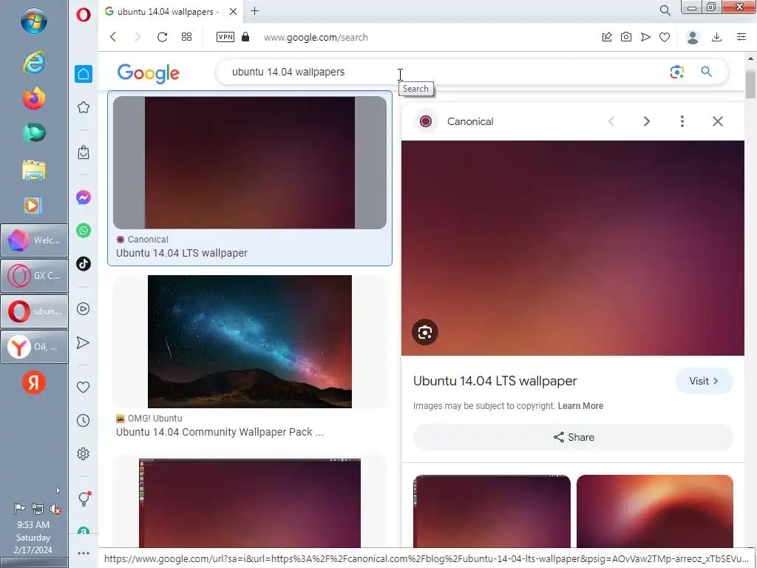The image size is (757, 568).
Task: Click the address bar URL
Action: coord(316,37)
